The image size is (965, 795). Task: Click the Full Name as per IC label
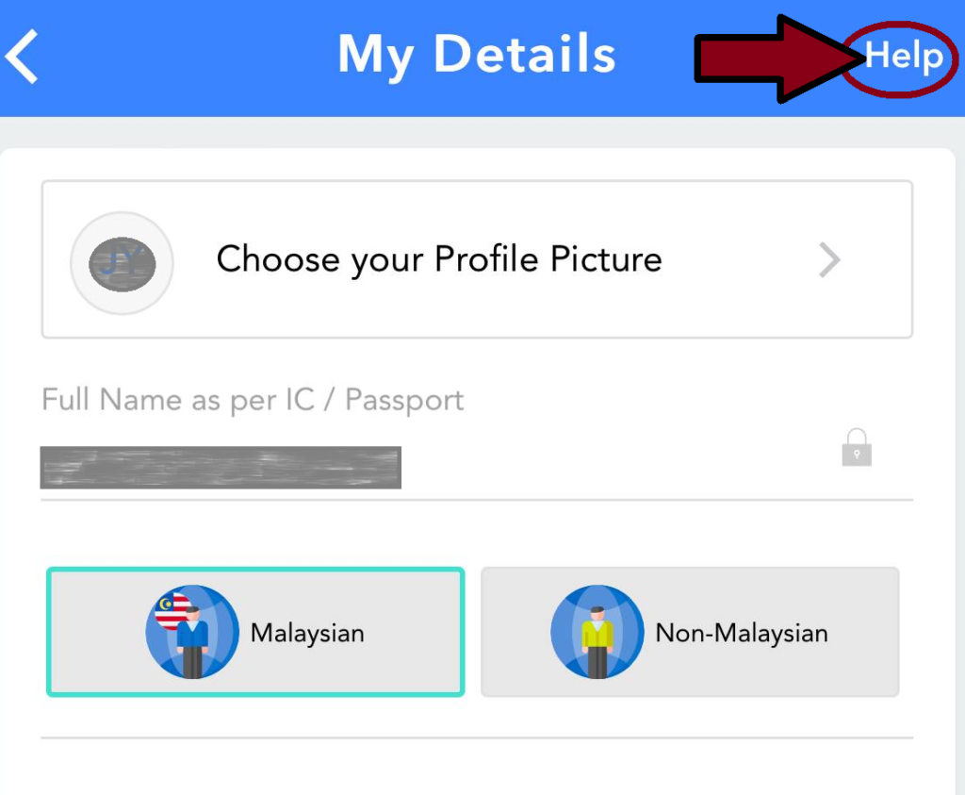point(253,400)
